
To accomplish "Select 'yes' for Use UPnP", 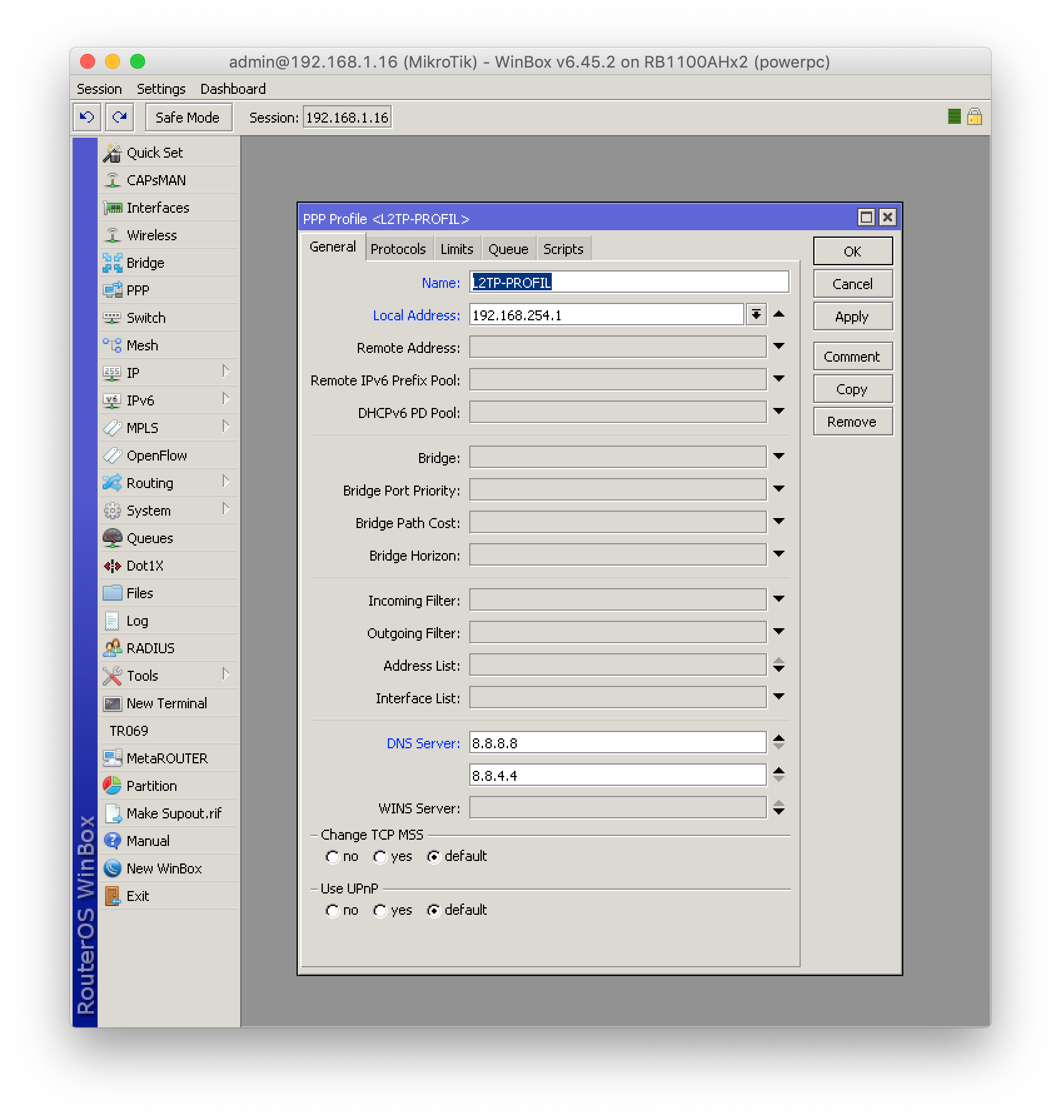I will point(380,910).
